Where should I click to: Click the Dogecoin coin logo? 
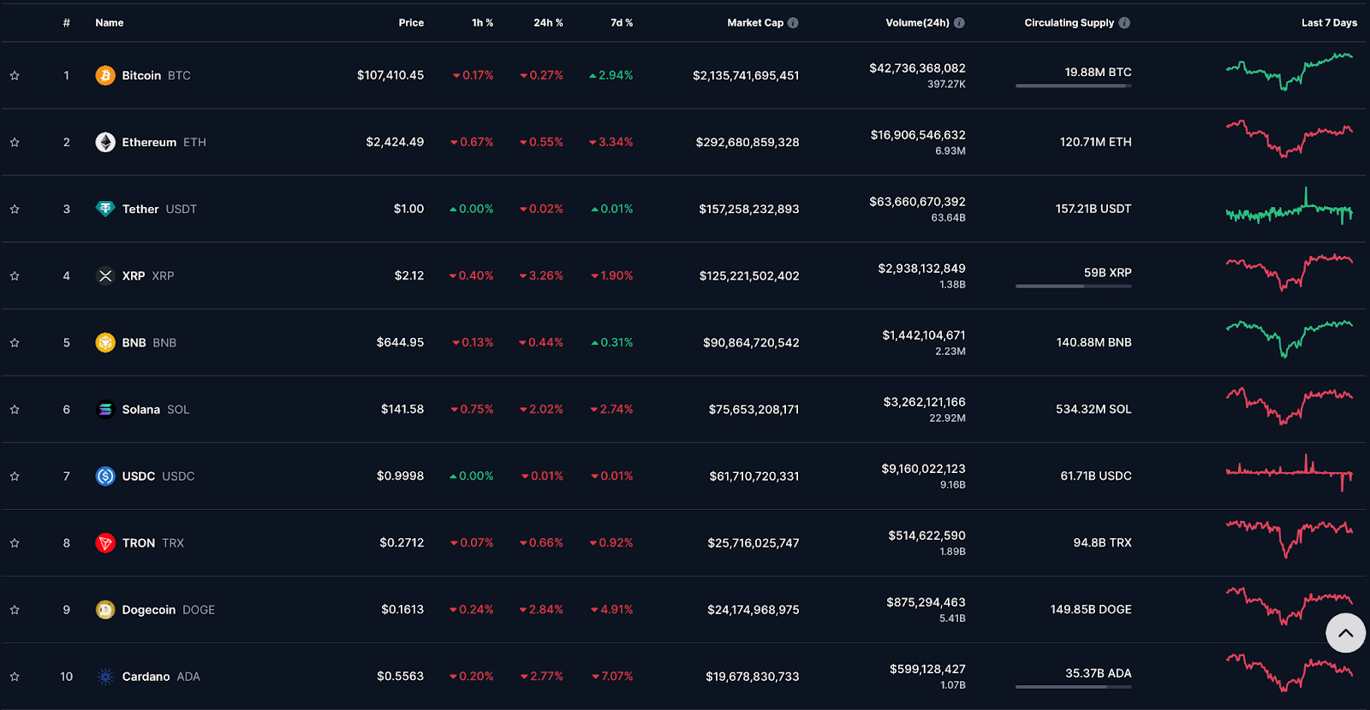click(x=105, y=609)
